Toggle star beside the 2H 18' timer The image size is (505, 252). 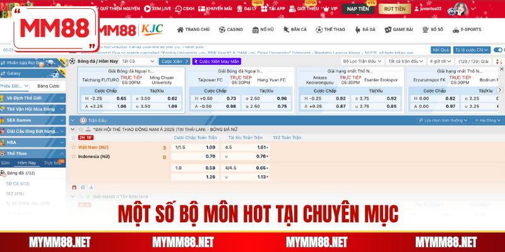73,137
